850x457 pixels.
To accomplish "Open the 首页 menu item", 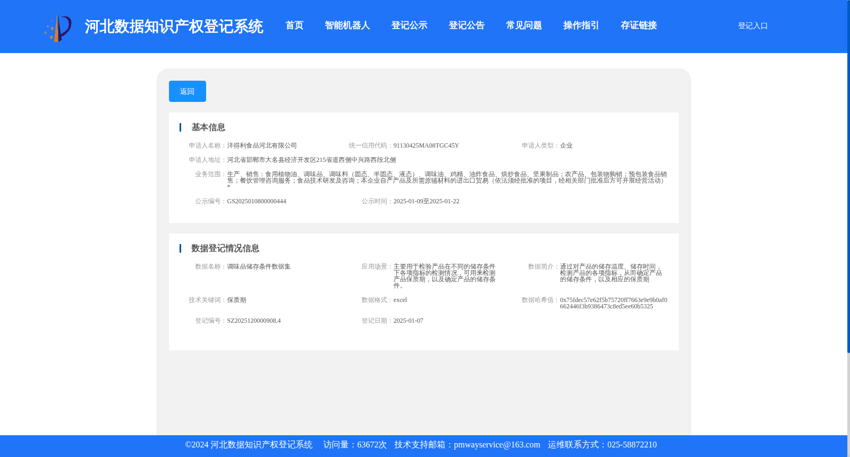I will tap(294, 25).
